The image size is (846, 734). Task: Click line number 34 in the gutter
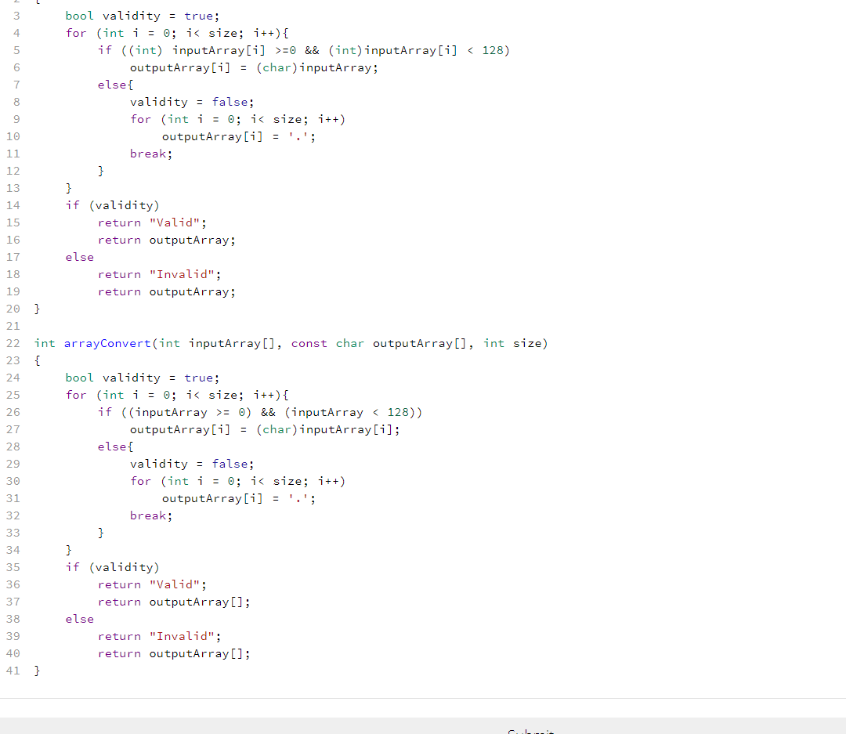coord(13,550)
